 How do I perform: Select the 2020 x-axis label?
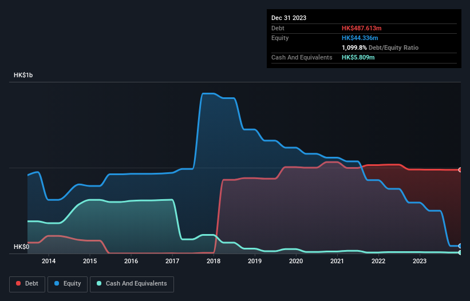click(296, 261)
